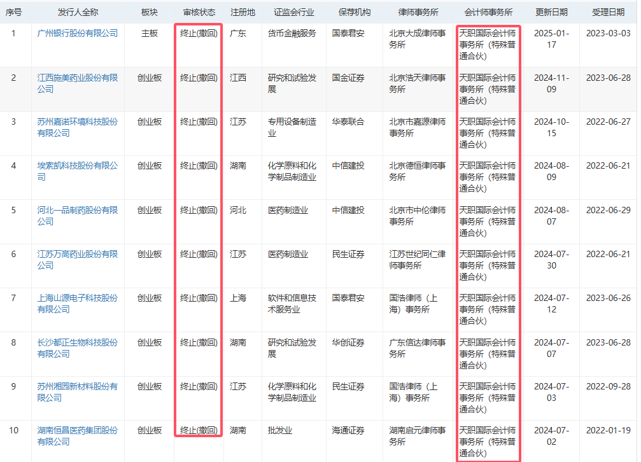
Task: Click the 板块 column header
Action: 149,12
